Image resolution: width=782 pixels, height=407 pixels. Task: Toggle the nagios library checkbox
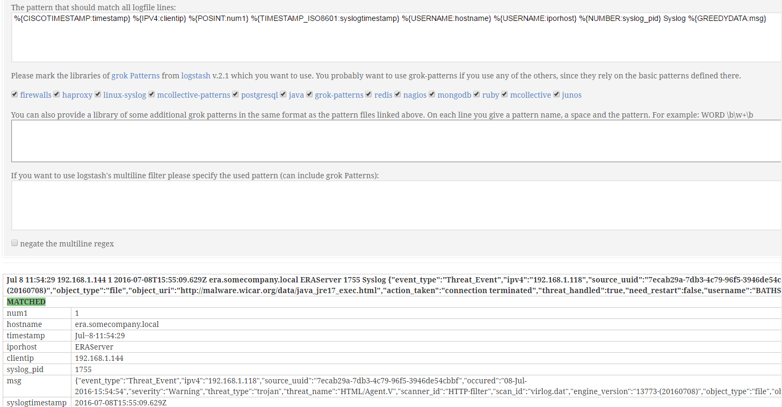click(398, 95)
